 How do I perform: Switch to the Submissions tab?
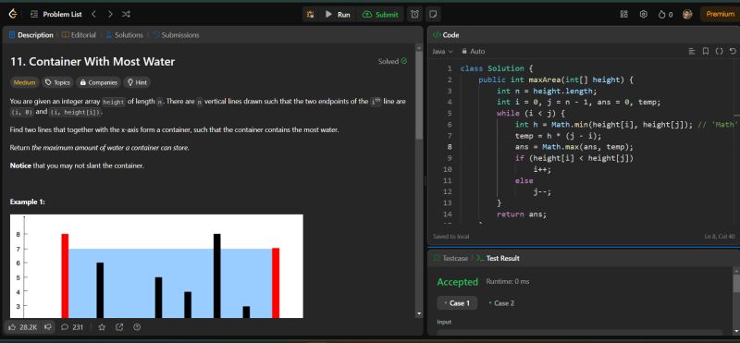[176, 35]
